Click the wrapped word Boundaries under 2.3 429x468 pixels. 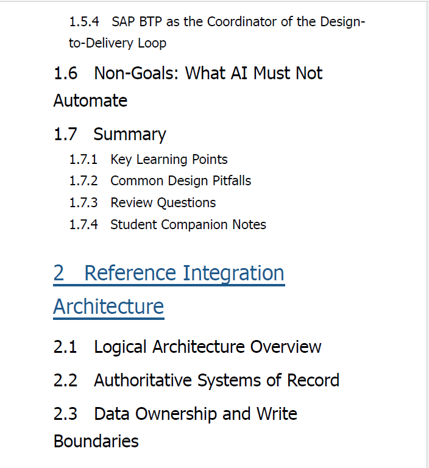[96, 441]
